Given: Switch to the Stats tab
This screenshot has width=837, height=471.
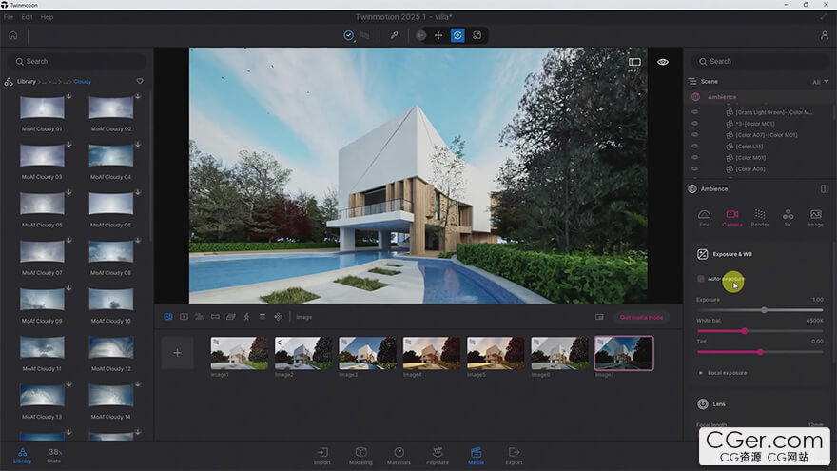Looking at the screenshot, I should click(54, 454).
